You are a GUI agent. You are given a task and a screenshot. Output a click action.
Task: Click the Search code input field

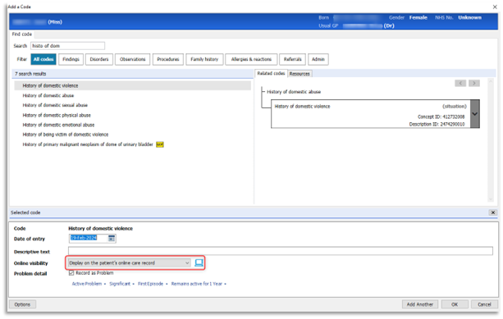(x=67, y=46)
